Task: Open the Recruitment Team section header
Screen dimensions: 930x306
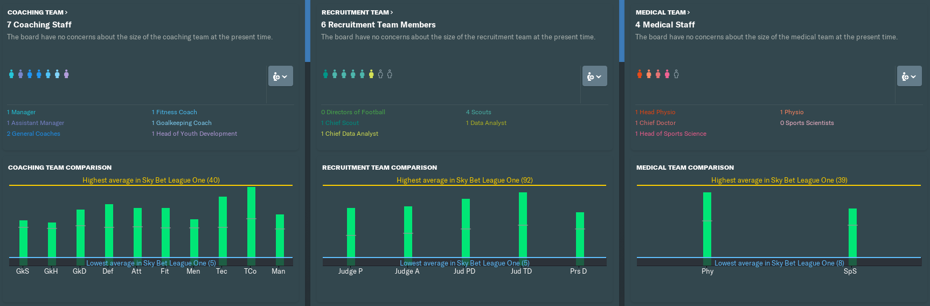Action: pos(357,12)
